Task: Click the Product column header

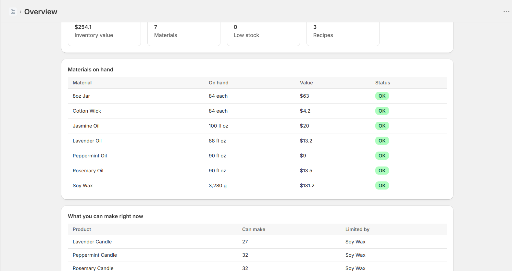Action: tap(82, 229)
